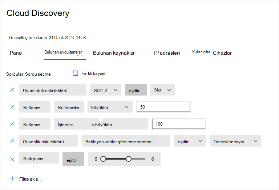This screenshot has height=190, width=279.
Task: Open the SOC 2 dropdown
Action: pyautogui.click(x=106, y=90)
